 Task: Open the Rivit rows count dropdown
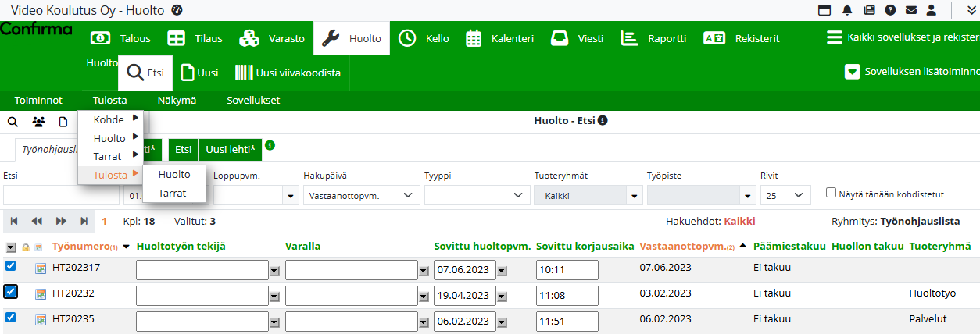click(785, 195)
